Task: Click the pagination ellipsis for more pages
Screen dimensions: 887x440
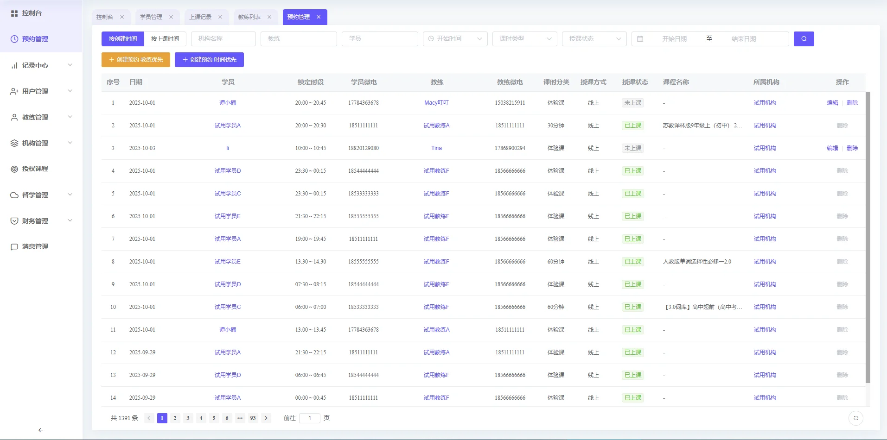Action: (x=240, y=418)
